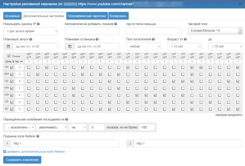Click the 'Сохранить изменения' button

23,159
